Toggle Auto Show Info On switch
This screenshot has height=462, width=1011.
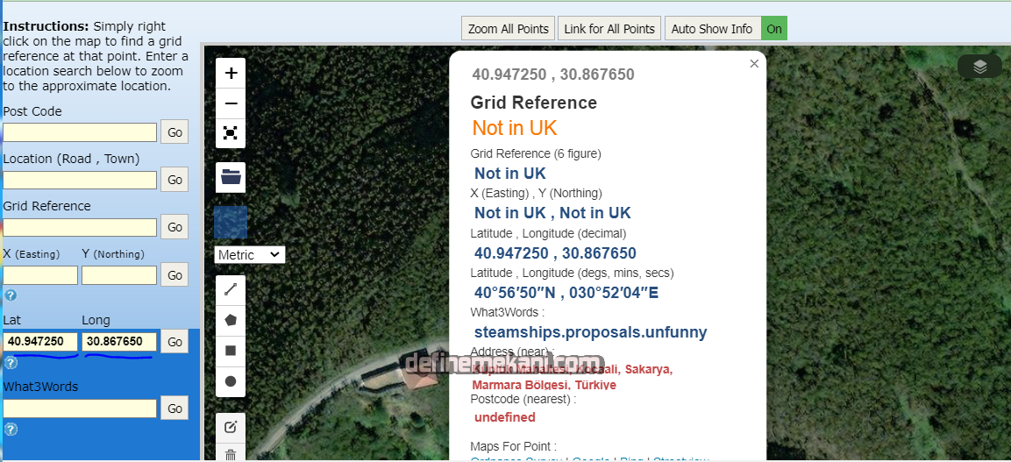tap(773, 29)
